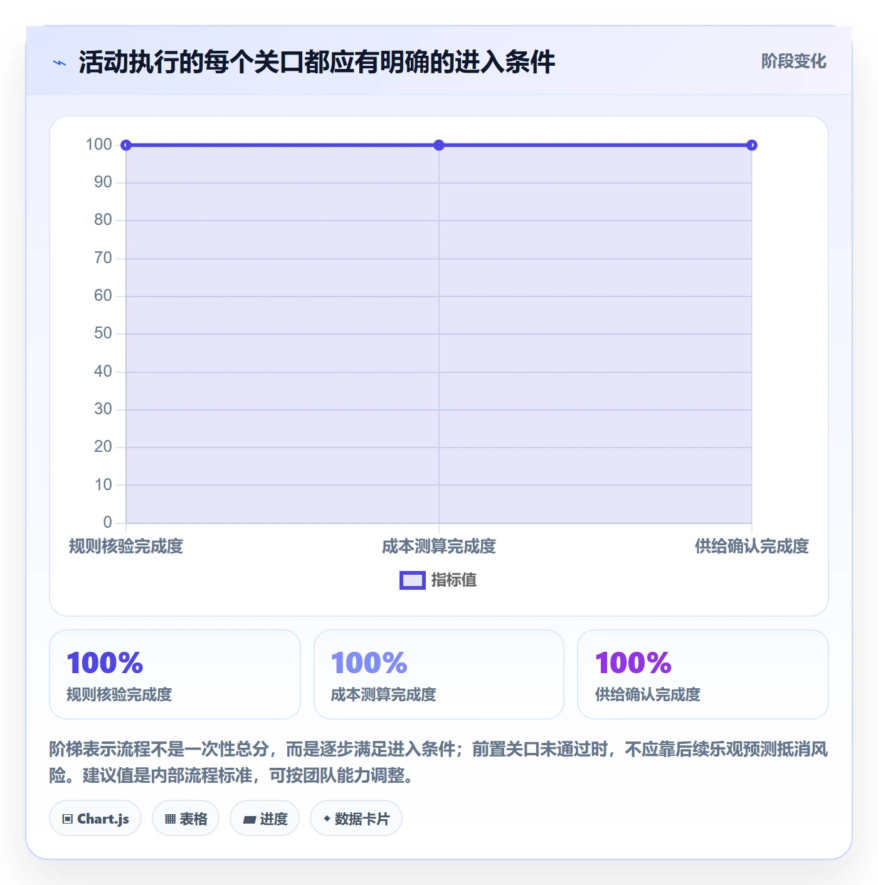
Task: Open the 规则核验完成度 100% stat card
Action: 175,674
